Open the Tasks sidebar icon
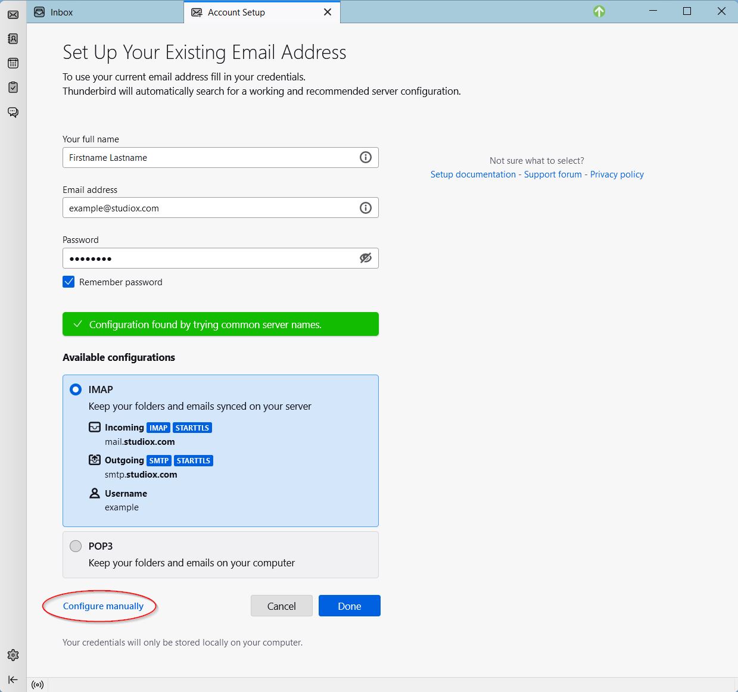 13,88
